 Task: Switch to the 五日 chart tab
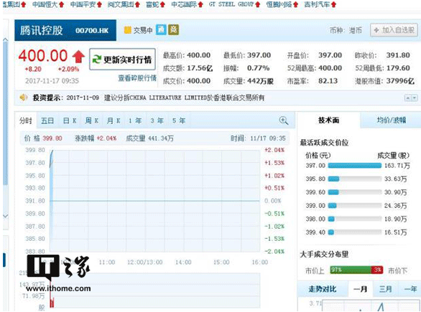coord(47,120)
